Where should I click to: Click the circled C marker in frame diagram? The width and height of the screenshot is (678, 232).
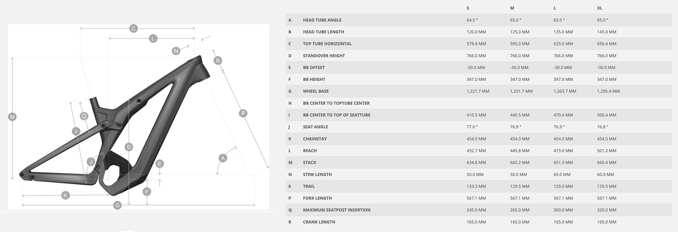coord(133,28)
